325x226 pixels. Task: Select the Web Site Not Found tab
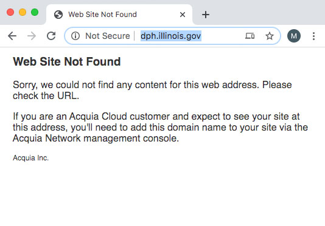point(119,15)
